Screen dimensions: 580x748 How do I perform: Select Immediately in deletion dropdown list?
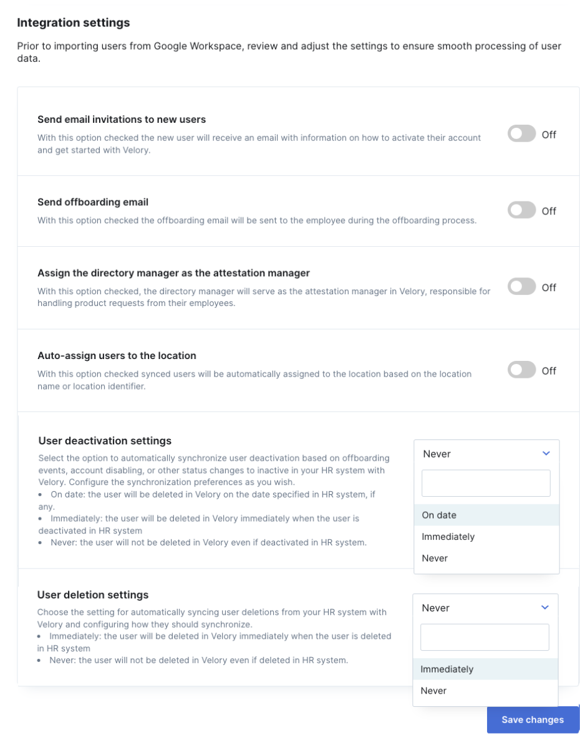pyautogui.click(x=485, y=669)
